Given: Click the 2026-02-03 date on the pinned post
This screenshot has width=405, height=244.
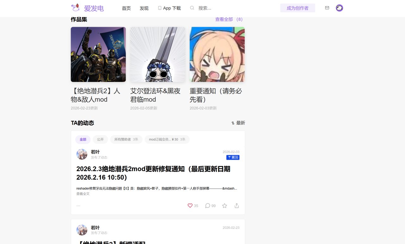Looking at the screenshot, I should click(x=231, y=152).
